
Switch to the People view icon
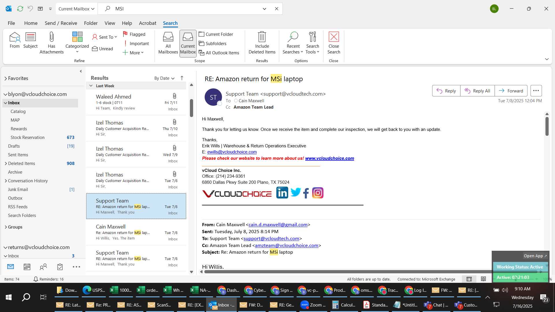[43, 267]
